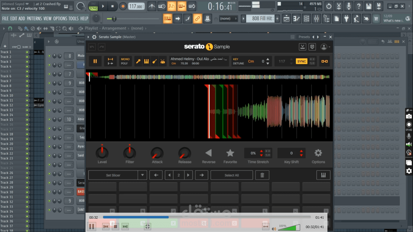Click the Presets label in plugin header
Image resolution: width=413 pixels, height=232 pixels.
click(x=304, y=37)
